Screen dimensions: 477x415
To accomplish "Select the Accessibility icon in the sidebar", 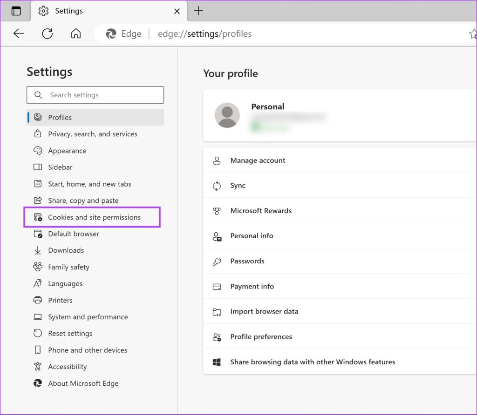I will click(37, 367).
